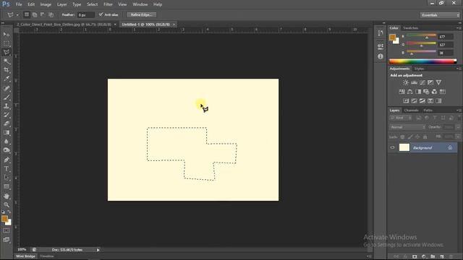Add a Brightness/Contrast adjustment
463x260 pixels.
coord(406,82)
